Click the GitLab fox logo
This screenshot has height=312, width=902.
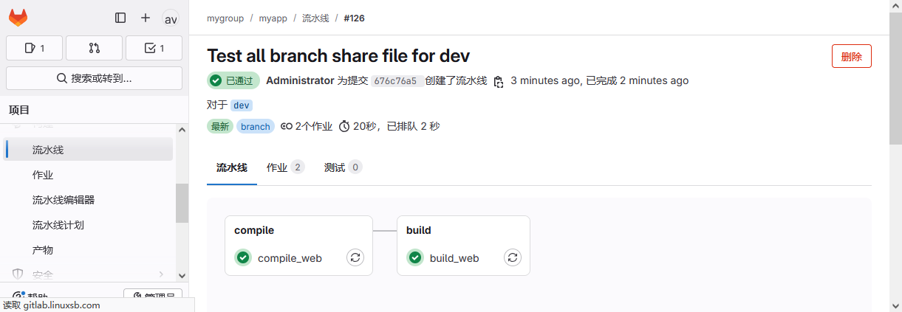click(x=18, y=18)
